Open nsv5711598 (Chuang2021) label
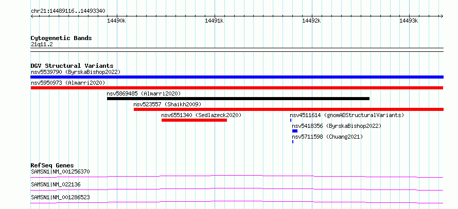 (327, 137)
